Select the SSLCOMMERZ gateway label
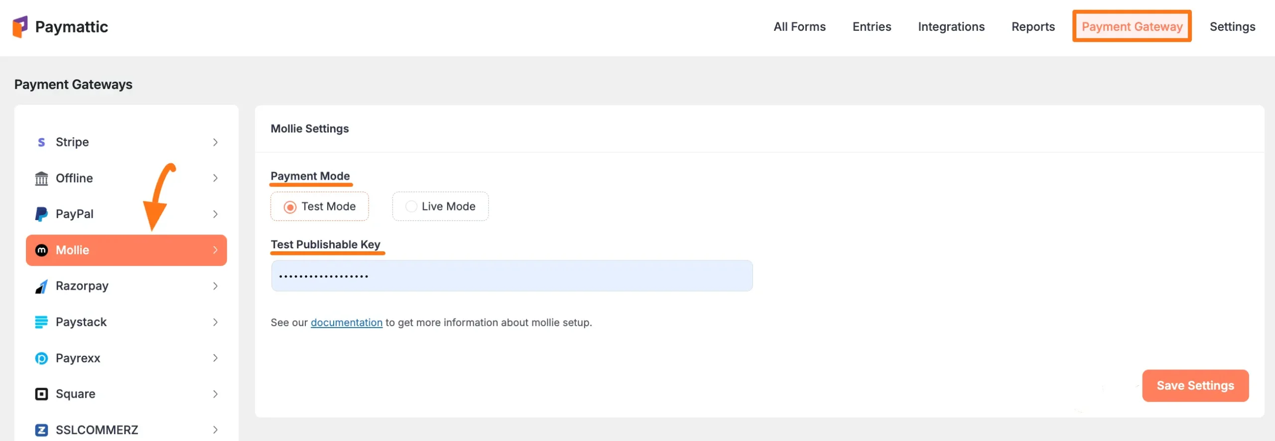 pyautogui.click(x=97, y=430)
